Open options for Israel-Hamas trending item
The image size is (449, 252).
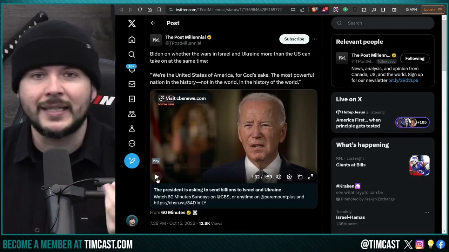pyautogui.click(x=427, y=212)
